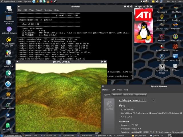Select the System tab in System Monitor
This screenshot has height=137, width=183.
point(107,95)
